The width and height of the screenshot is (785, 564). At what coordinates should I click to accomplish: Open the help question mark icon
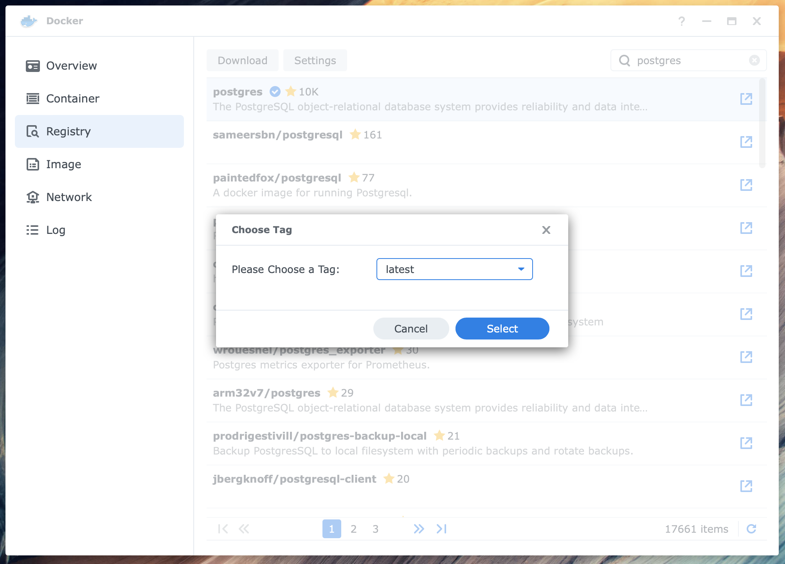(682, 21)
